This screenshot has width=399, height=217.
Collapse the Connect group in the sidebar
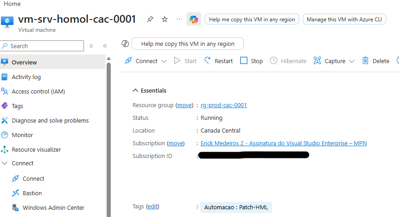tap(5, 163)
